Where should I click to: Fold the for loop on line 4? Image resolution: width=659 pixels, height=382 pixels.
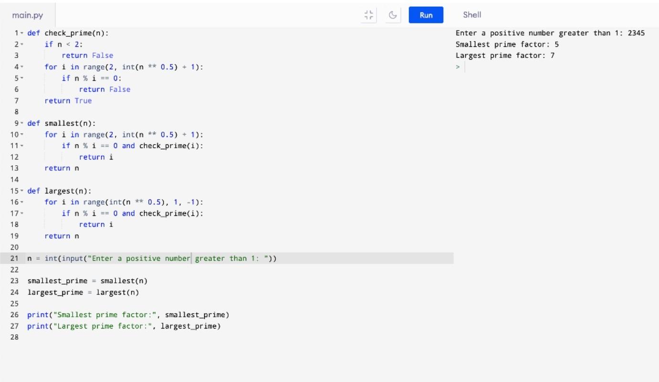[22, 67]
